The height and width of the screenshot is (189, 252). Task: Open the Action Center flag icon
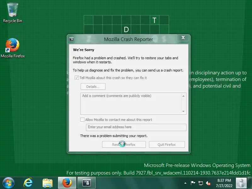pyautogui.click(x=193, y=183)
